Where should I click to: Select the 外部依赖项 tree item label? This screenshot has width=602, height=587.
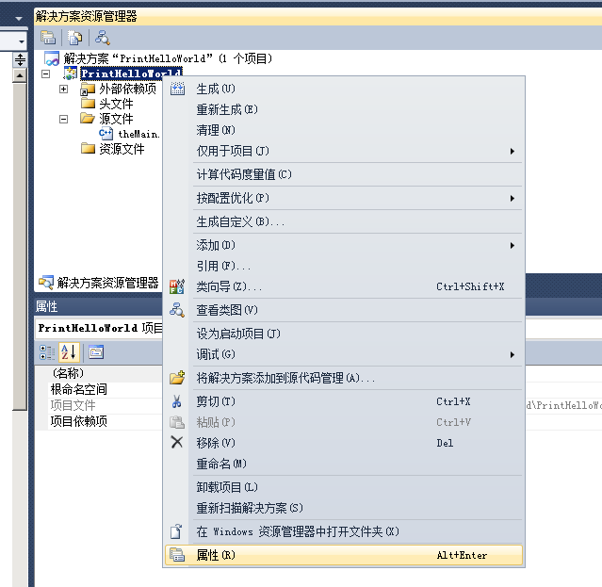[127, 90]
